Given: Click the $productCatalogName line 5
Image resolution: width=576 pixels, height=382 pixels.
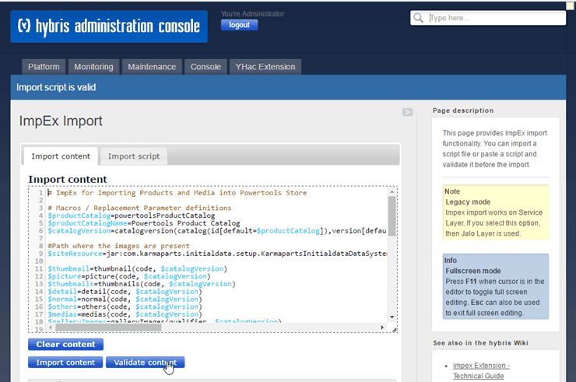Looking at the screenshot, I should coord(144,223).
